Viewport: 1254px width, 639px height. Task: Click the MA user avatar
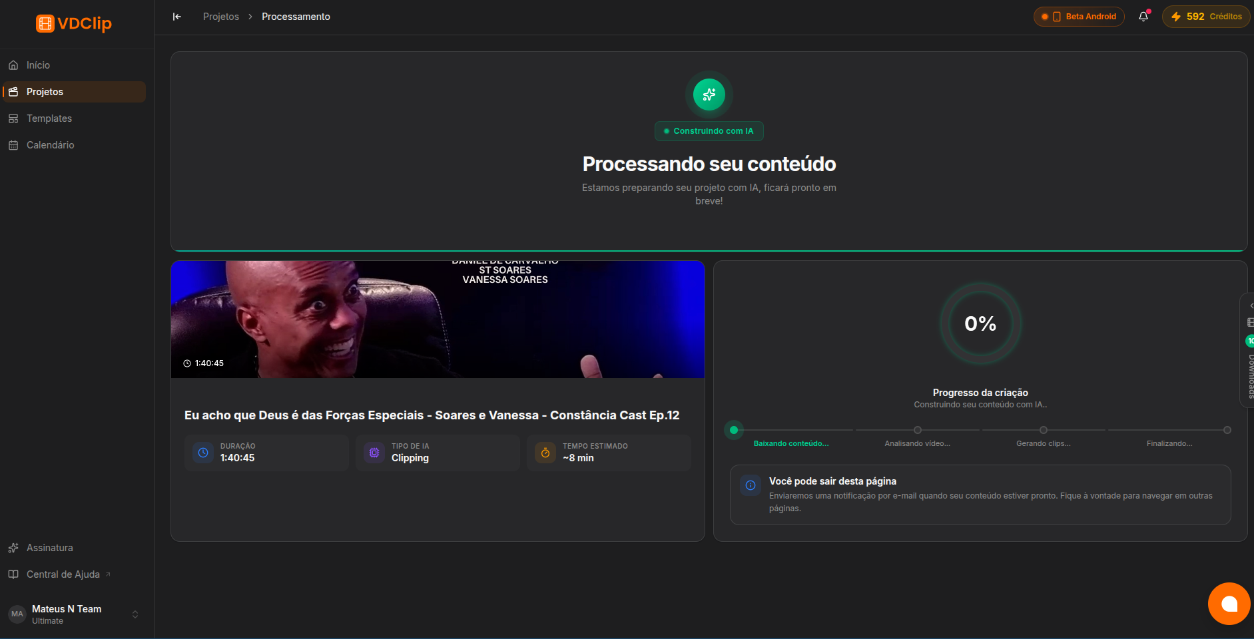tap(17, 614)
